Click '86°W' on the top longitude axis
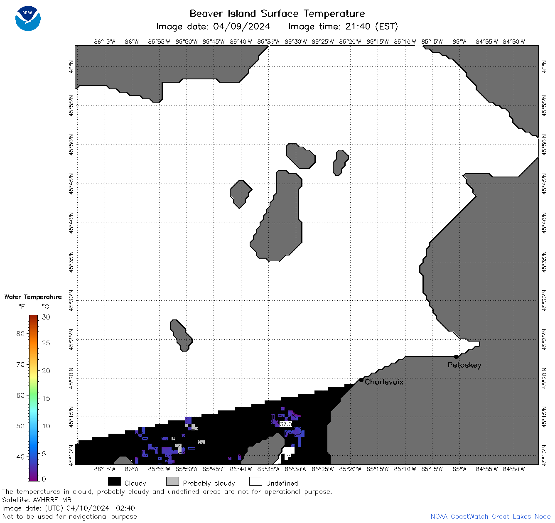The width and height of the screenshot is (555, 523). pos(132,42)
